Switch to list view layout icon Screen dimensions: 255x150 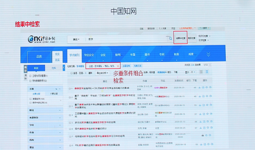206,72
